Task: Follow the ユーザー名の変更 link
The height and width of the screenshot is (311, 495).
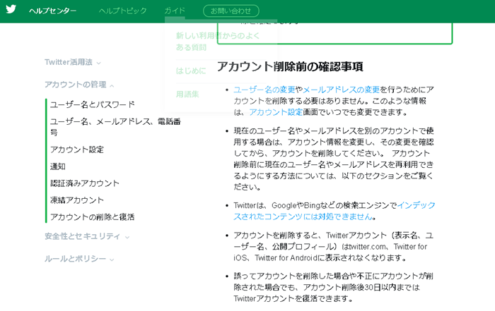Action: [x=264, y=90]
